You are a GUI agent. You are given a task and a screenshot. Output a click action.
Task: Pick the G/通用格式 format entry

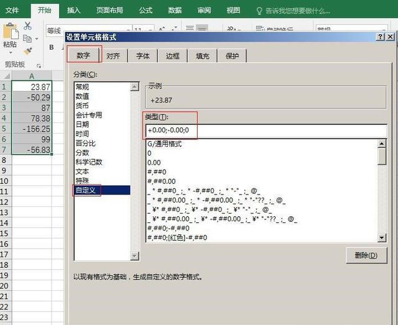tap(262, 144)
